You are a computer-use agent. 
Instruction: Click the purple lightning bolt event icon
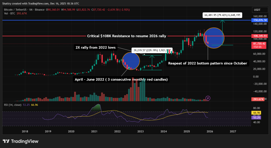[x=208, y=98]
